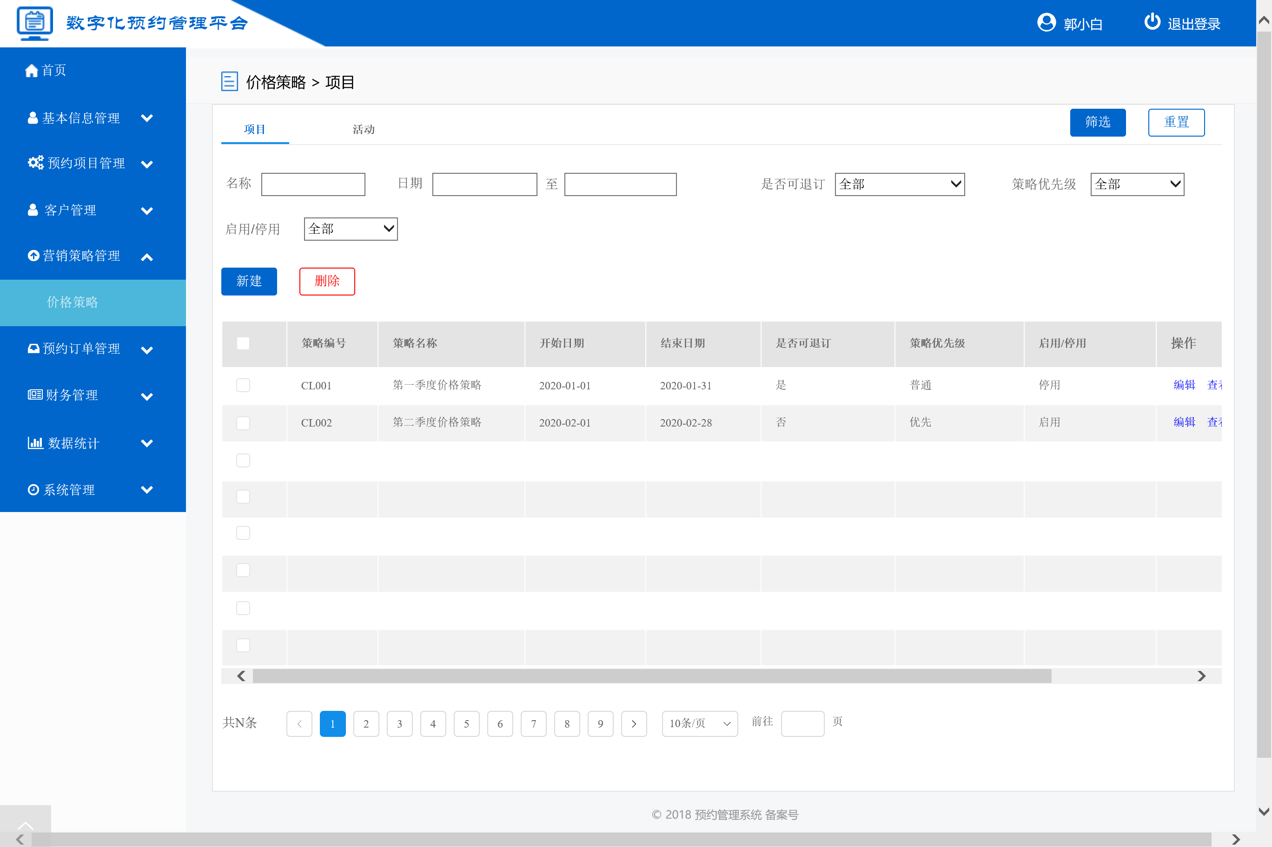The height and width of the screenshot is (847, 1272).
Task: Open the 10条/页 page size dropdown
Action: coord(700,724)
